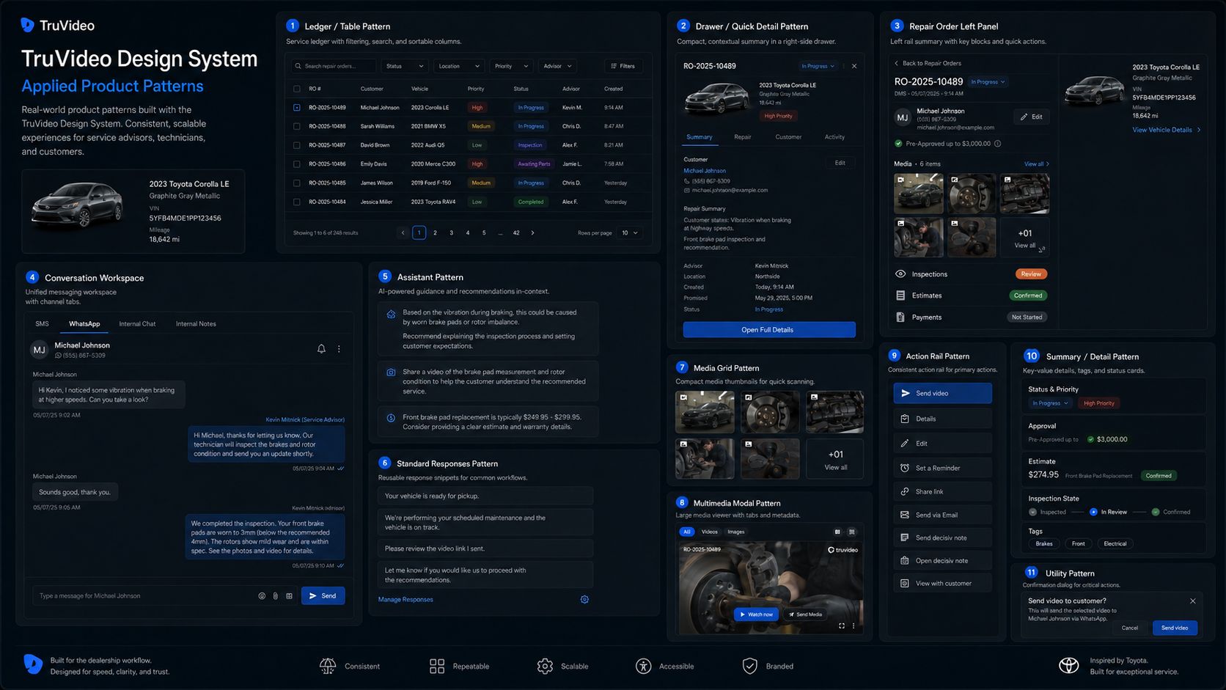
Task: Open the brake rotor thumbnail in Media Grid
Action: 770,412
